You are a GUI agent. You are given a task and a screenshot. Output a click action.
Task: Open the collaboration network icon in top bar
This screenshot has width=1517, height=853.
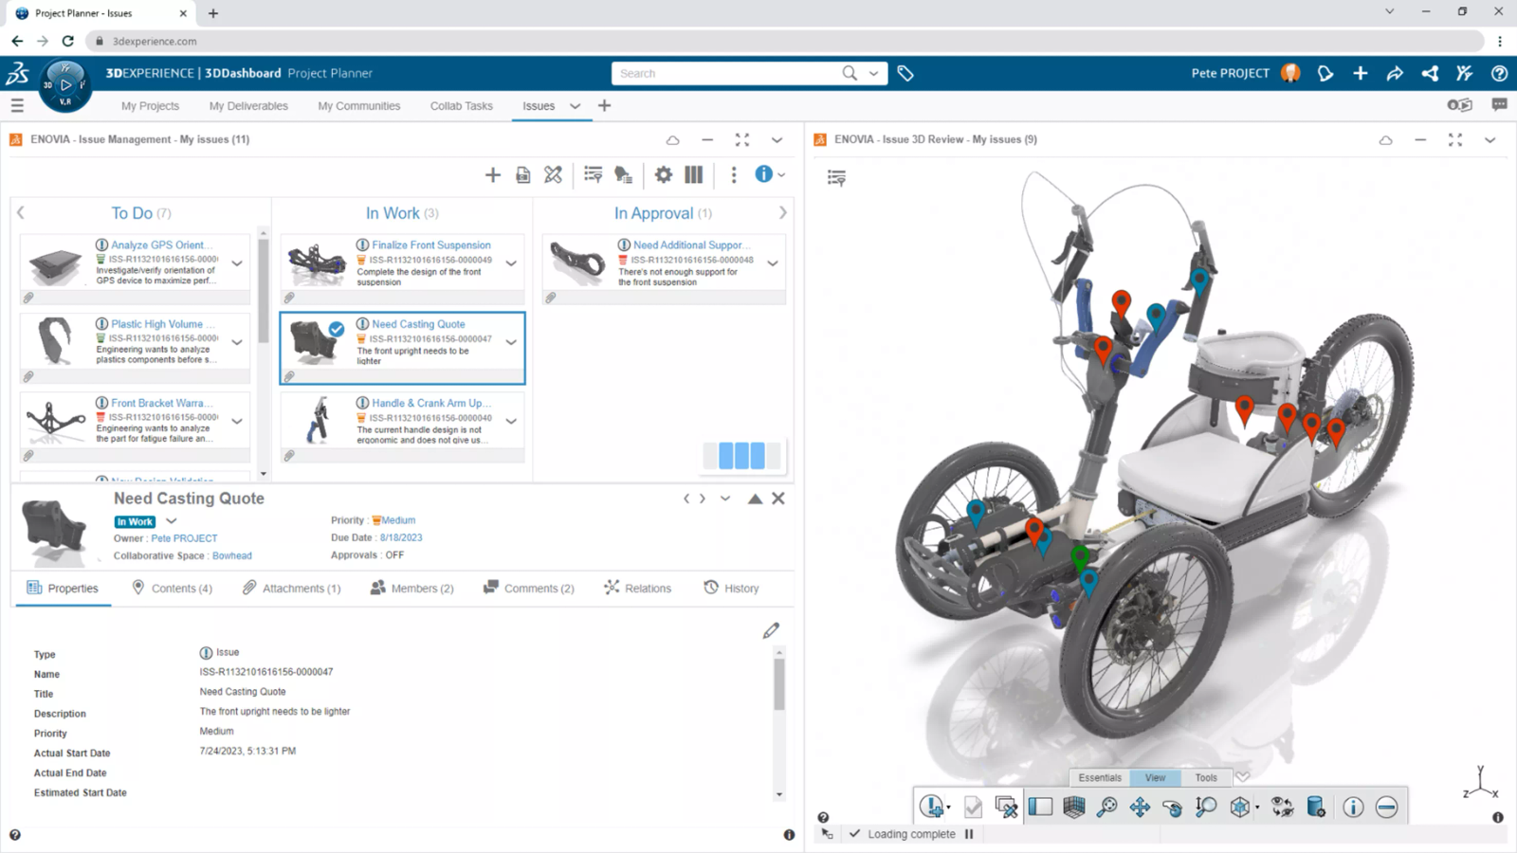coord(1430,73)
